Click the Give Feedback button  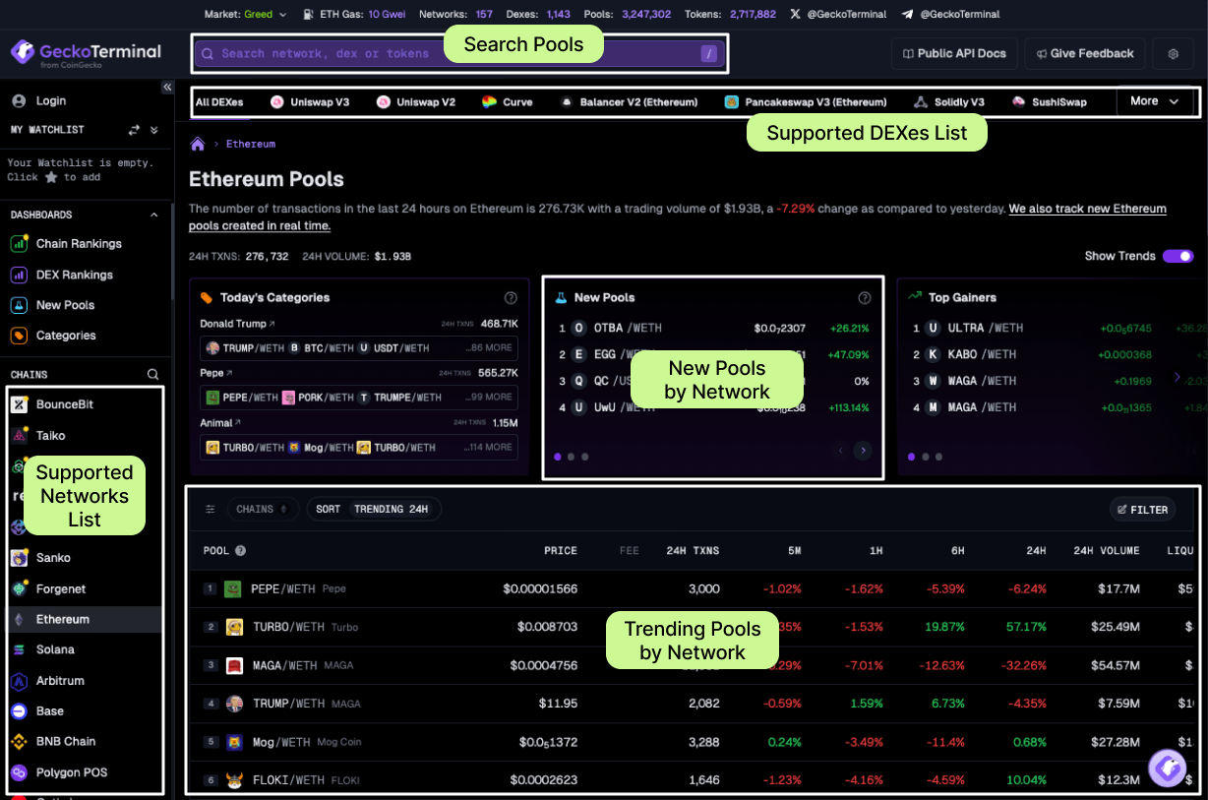(1083, 54)
